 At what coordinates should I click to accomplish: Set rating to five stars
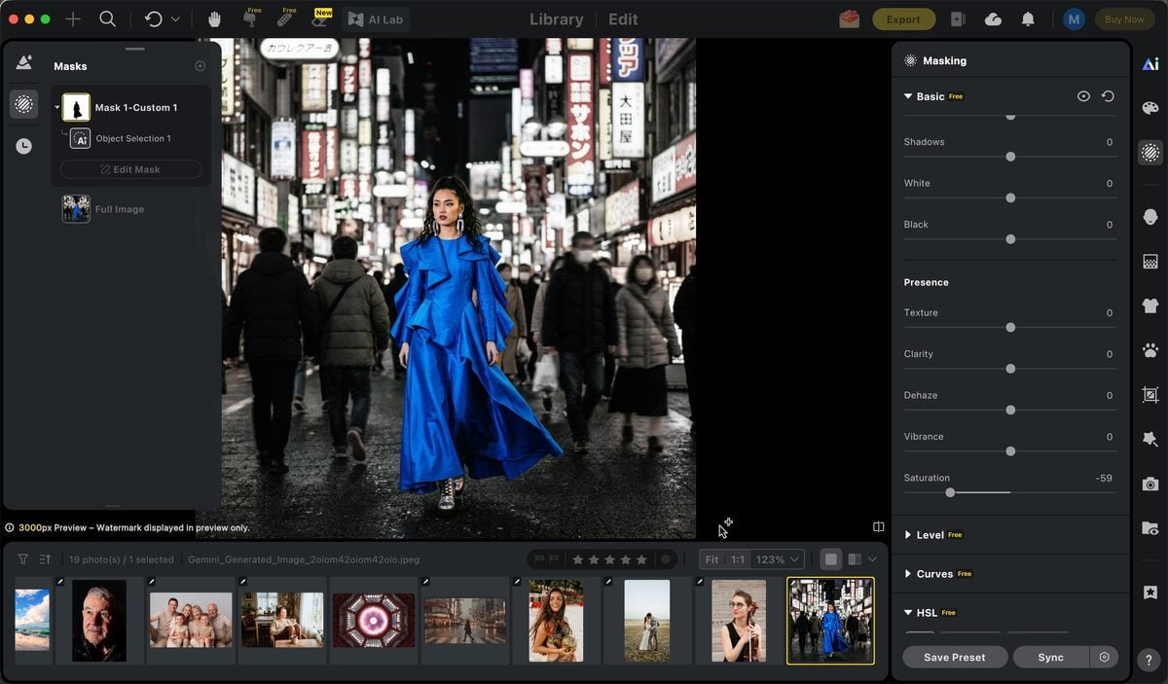pyautogui.click(x=640, y=559)
